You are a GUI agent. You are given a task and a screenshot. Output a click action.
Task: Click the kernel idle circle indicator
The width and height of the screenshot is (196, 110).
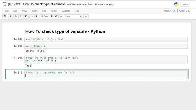(x=189, y=11)
